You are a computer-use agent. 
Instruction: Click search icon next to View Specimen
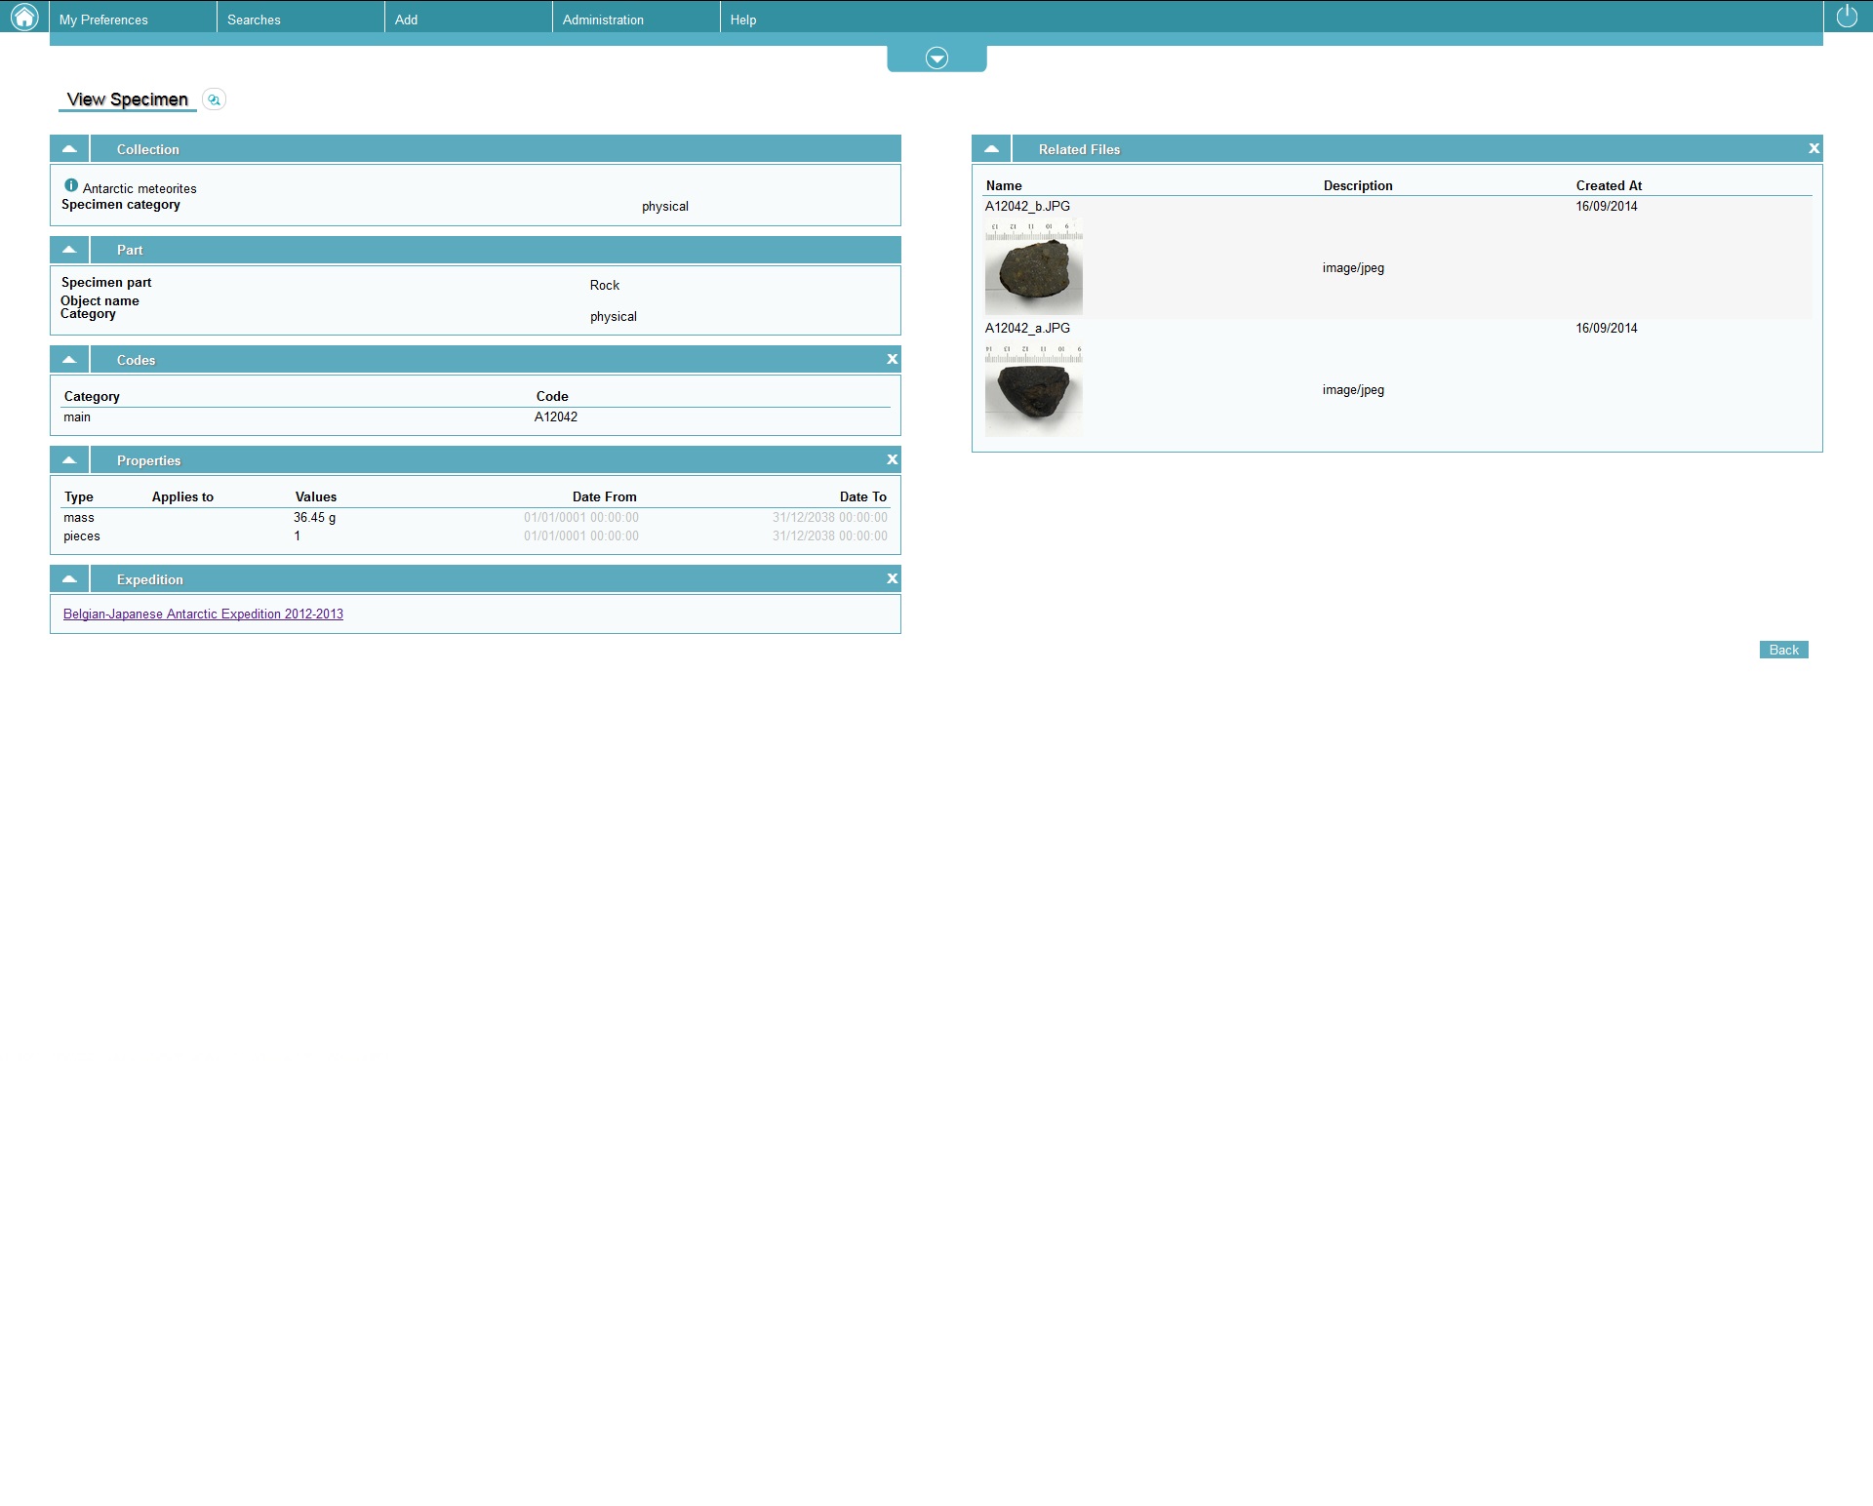click(214, 99)
